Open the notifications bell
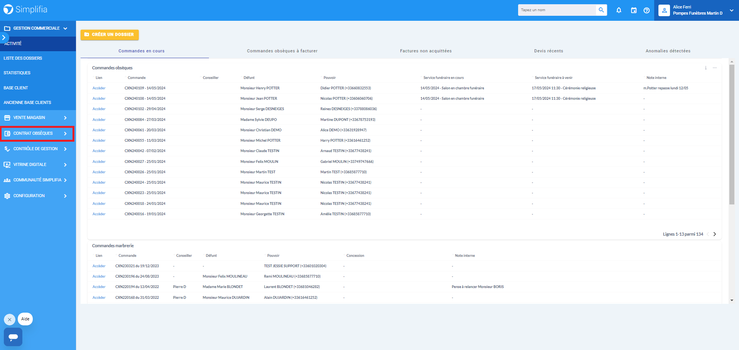739x350 pixels. [619, 10]
